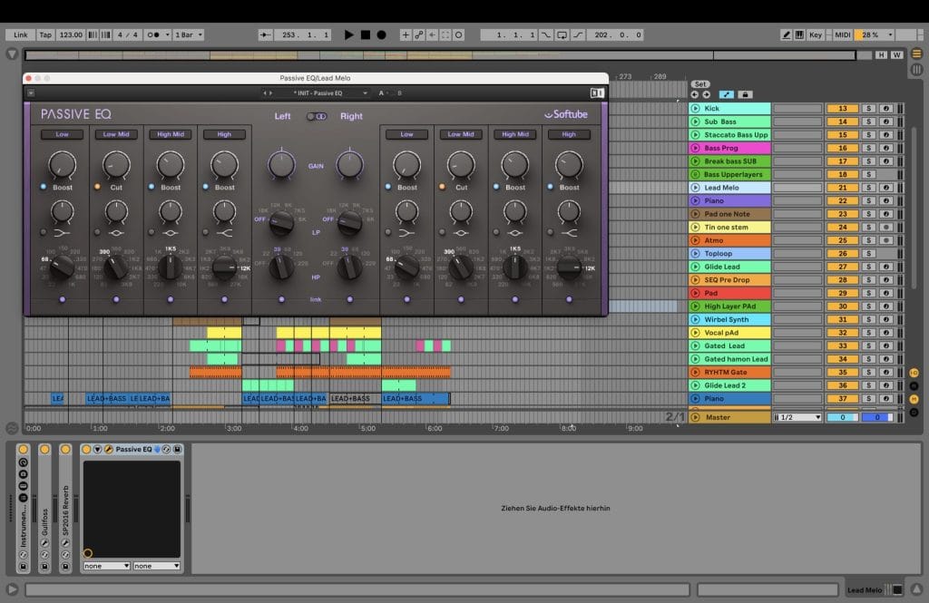Screen dimensions: 929x603
Task: Disable the Gullfoss device activator
Action: [x=44, y=450]
